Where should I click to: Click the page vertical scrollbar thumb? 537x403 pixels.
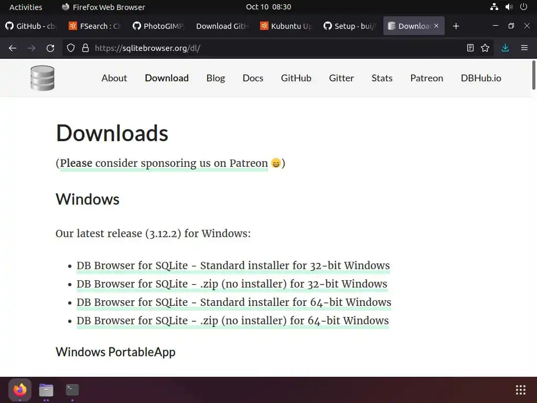tap(533, 75)
